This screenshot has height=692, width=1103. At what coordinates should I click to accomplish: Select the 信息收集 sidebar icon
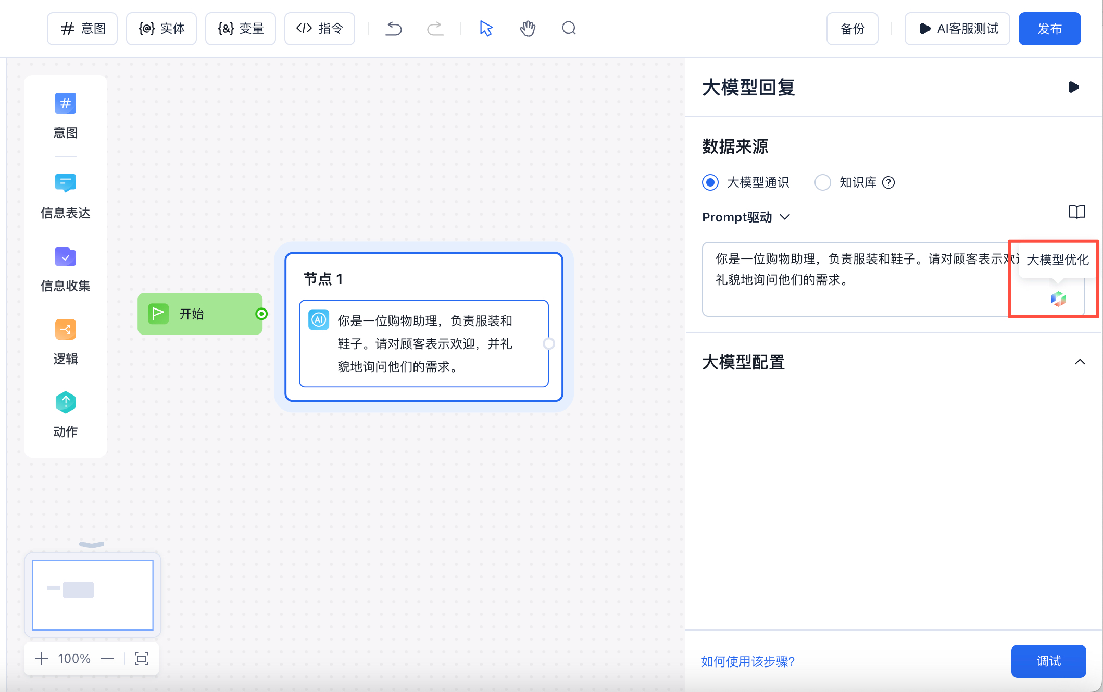66,256
